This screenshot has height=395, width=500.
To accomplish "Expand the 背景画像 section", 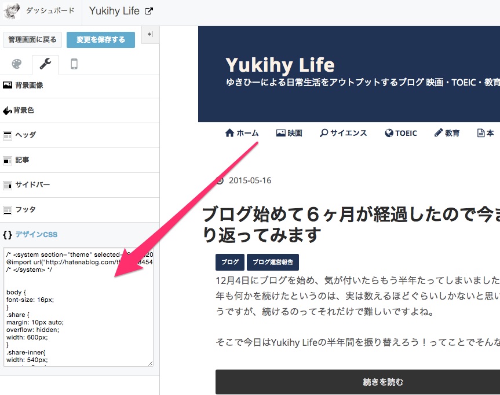I will coord(80,85).
